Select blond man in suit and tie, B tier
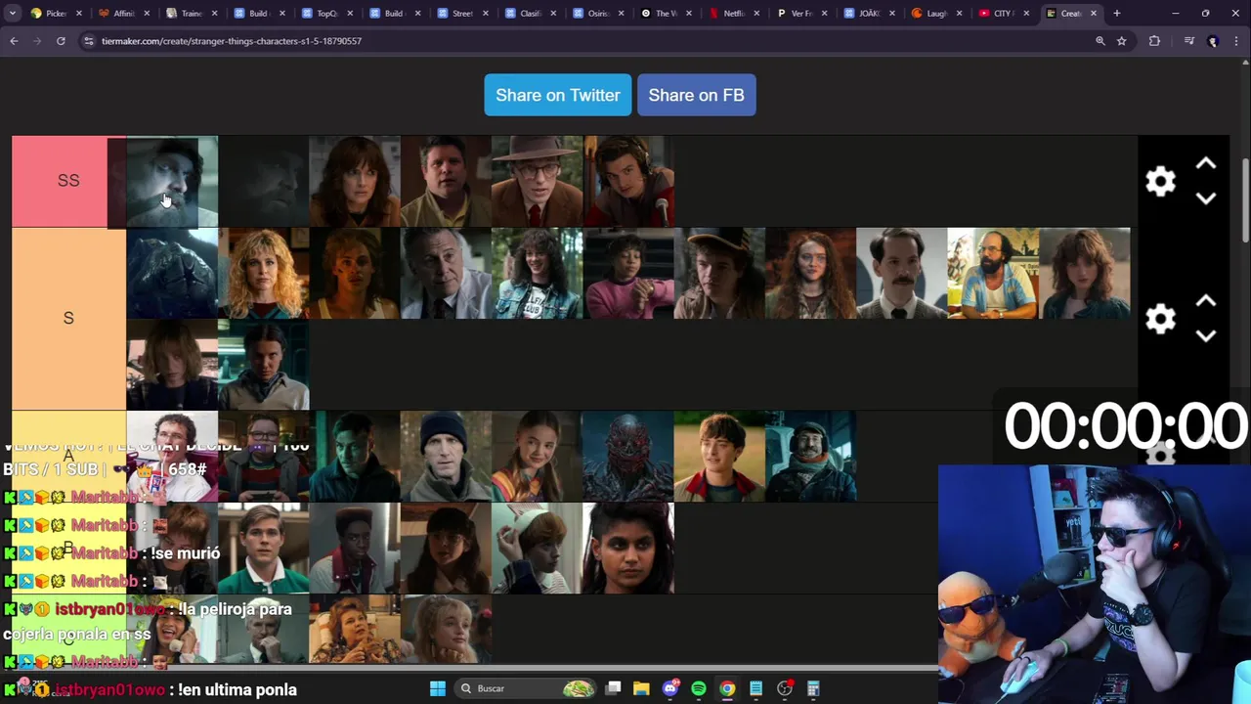This screenshot has width=1251, height=704. (x=264, y=548)
